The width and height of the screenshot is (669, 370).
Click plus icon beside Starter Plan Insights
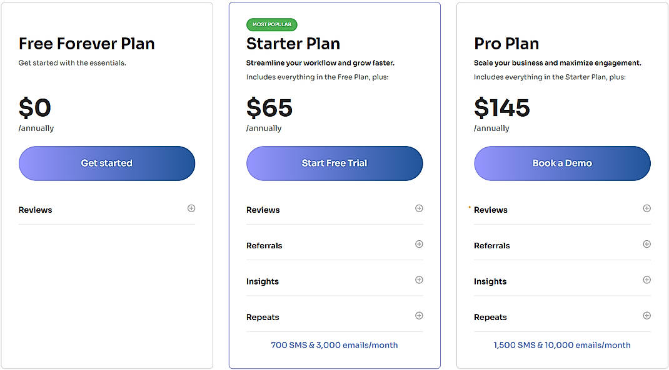[x=419, y=280]
